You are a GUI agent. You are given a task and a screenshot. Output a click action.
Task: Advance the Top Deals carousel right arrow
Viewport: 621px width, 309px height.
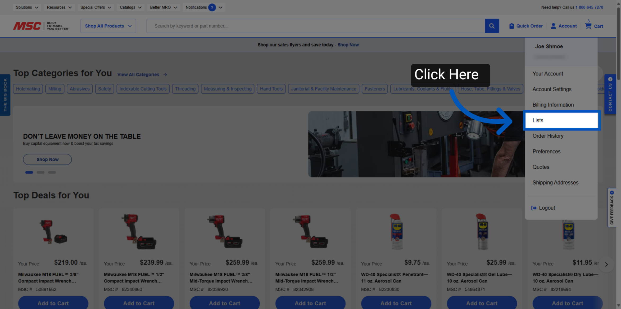[606, 264]
